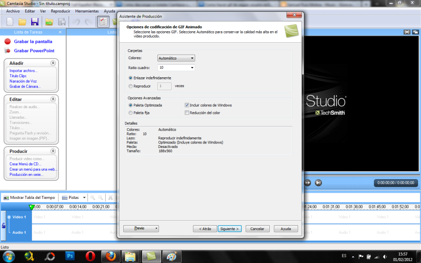This screenshot has height=263, width=421.
Task: Toggle the Task List toolbar icon
Action: 103,22
